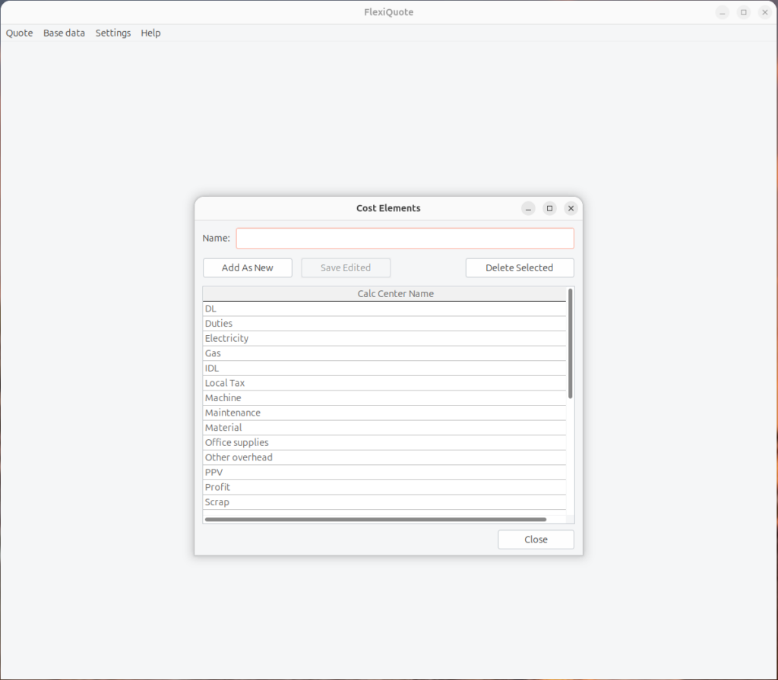Close the Cost Elements dialog via Close button
Viewport: 778px width, 680px height.
[535, 539]
